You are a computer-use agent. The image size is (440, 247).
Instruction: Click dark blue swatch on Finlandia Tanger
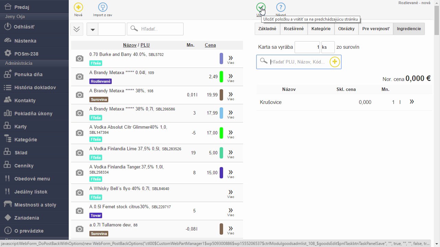point(221,173)
